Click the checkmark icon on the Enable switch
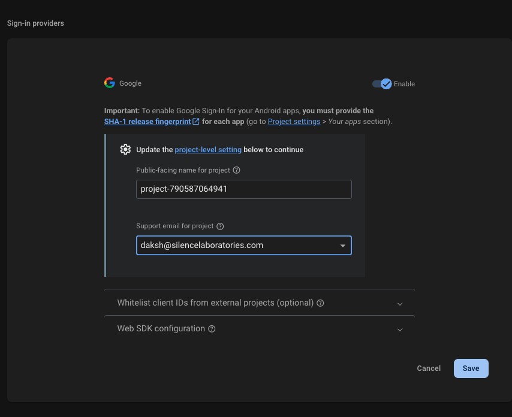 tap(385, 84)
